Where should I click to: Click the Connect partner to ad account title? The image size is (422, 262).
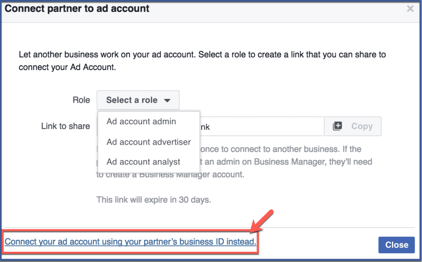[77, 8]
